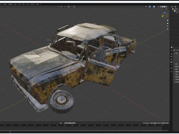Open the View Layer properties tab

coord(171,59)
